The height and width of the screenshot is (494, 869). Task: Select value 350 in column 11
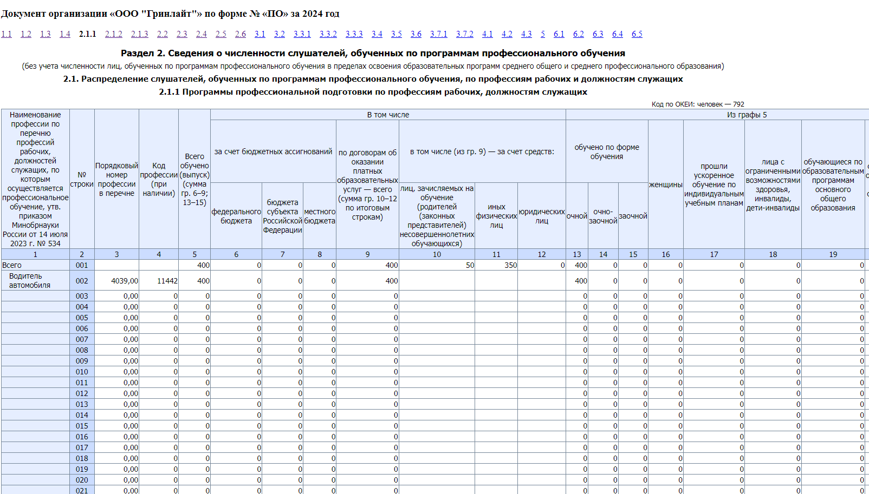(x=496, y=265)
